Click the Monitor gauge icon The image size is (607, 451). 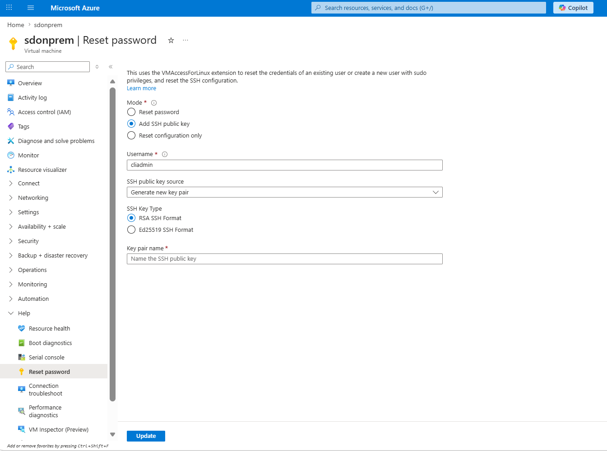pyautogui.click(x=11, y=155)
